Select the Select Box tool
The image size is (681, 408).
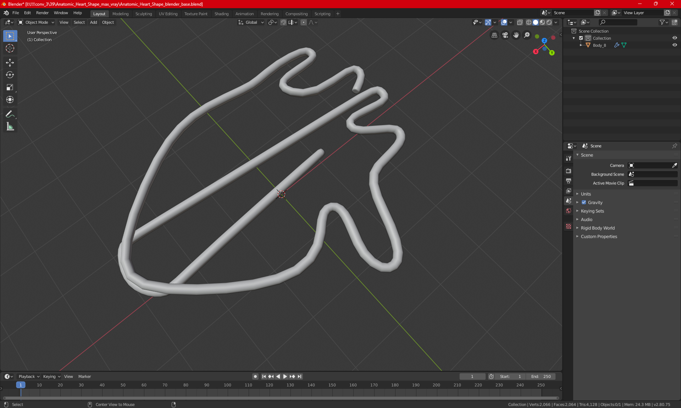pyautogui.click(x=10, y=36)
